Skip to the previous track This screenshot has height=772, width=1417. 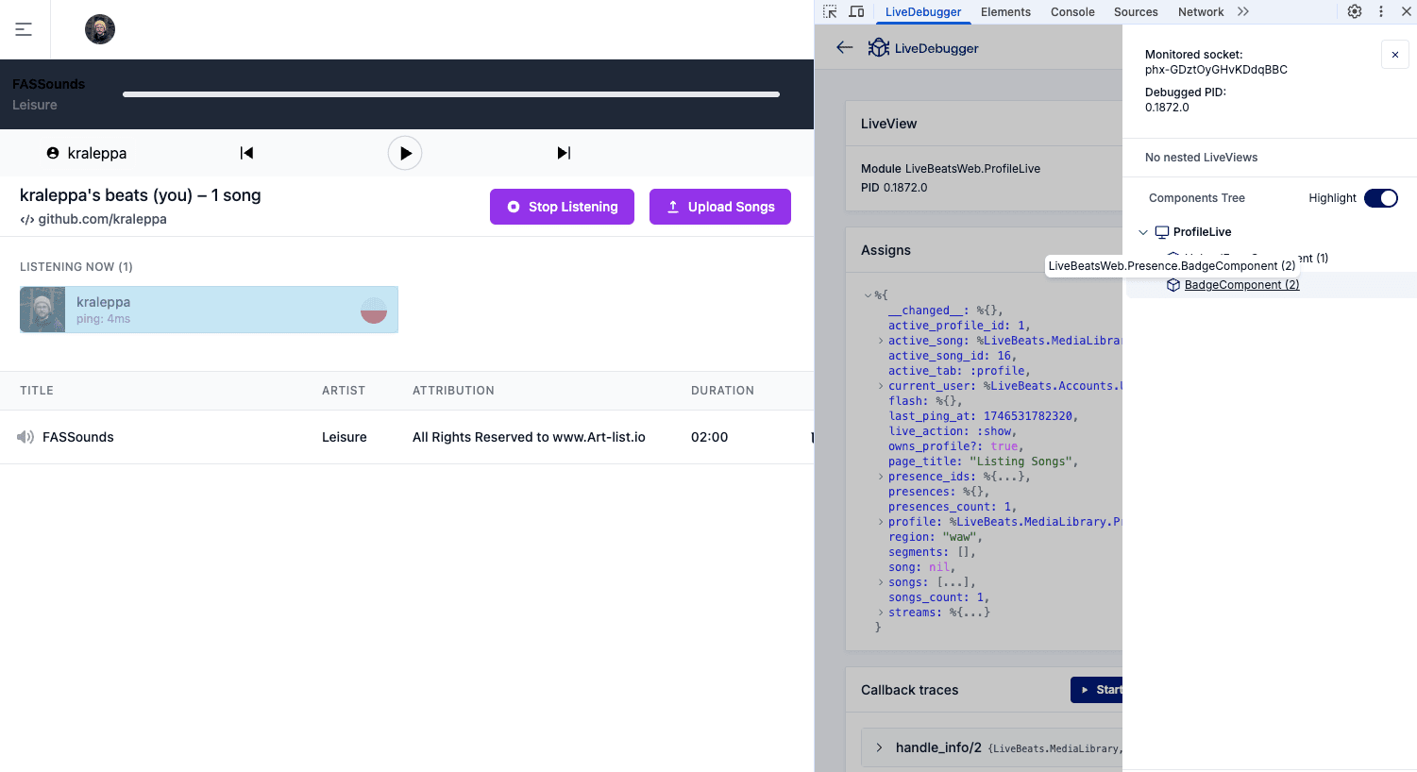(246, 153)
